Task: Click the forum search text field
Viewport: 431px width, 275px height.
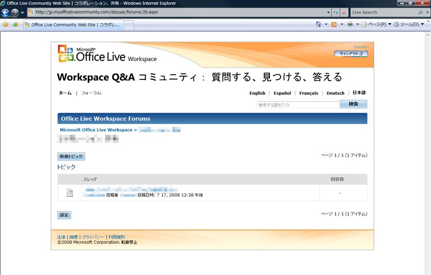Action: [298, 105]
